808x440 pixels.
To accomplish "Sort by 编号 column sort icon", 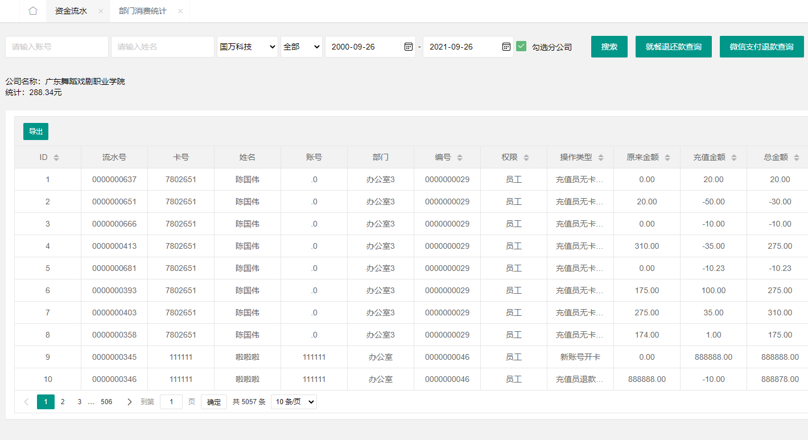I will pyautogui.click(x=460, y=158).
